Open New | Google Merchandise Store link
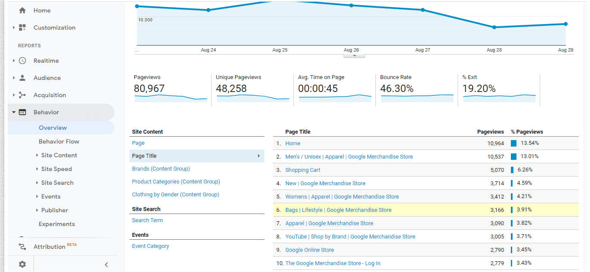Viewport: 590px width, 272px height. pos(326,183)
